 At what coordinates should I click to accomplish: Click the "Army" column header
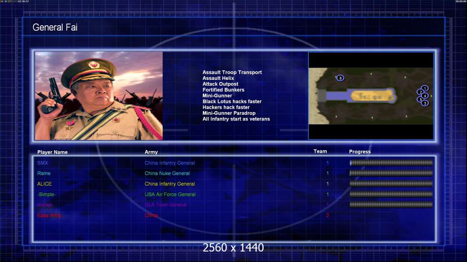[151, 152]
